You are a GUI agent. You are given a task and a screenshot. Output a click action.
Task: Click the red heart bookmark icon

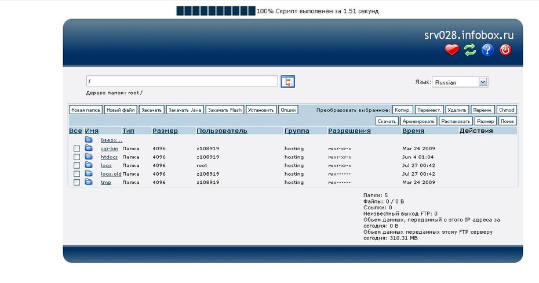click(x=451, y=50)
